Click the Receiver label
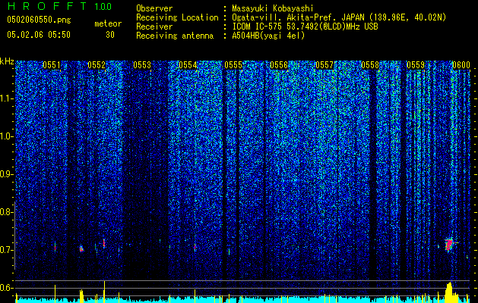This screenshot has height=303, width=478. coord(154,27)
